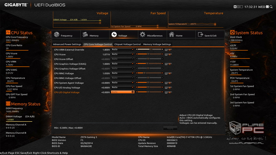Screen dimensions: 276x155
Task: Click the keyboard entry icon for CPU System Agent Voltage
Action: (x=168, y=83)
